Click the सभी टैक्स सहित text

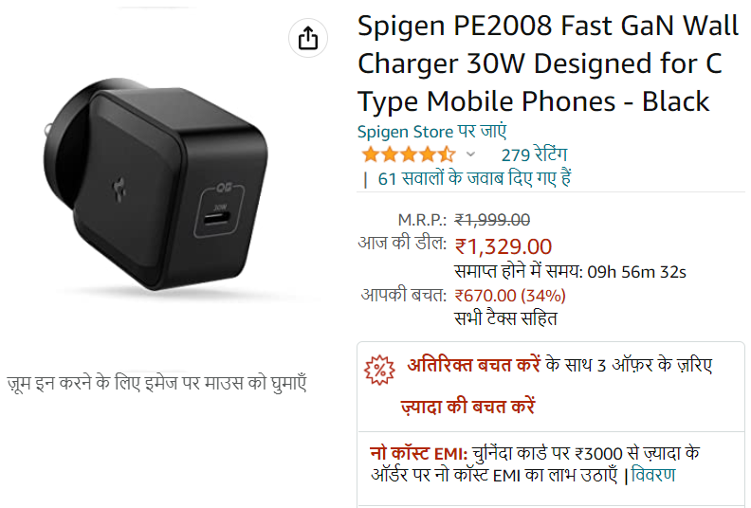(505, 318)
